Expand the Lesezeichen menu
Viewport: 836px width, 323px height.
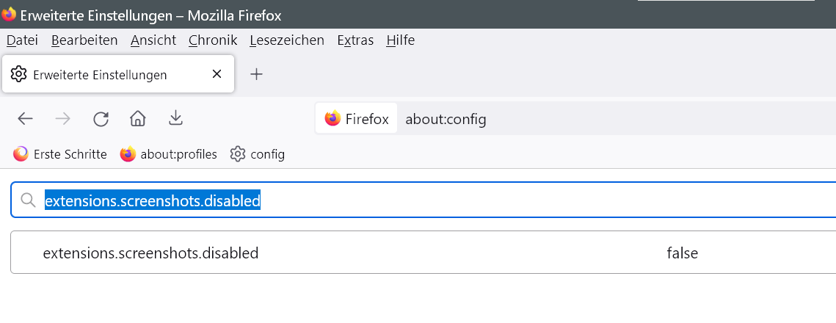pyautogui.click(x=287, y=40)
